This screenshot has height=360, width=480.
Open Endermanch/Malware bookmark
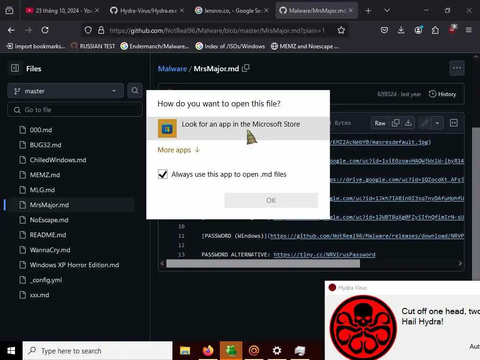155,46
